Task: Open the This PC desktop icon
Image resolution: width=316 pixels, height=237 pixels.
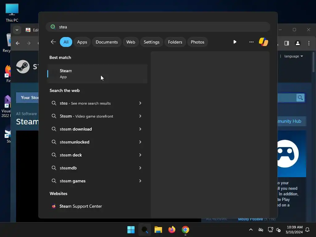Action: 12,13
